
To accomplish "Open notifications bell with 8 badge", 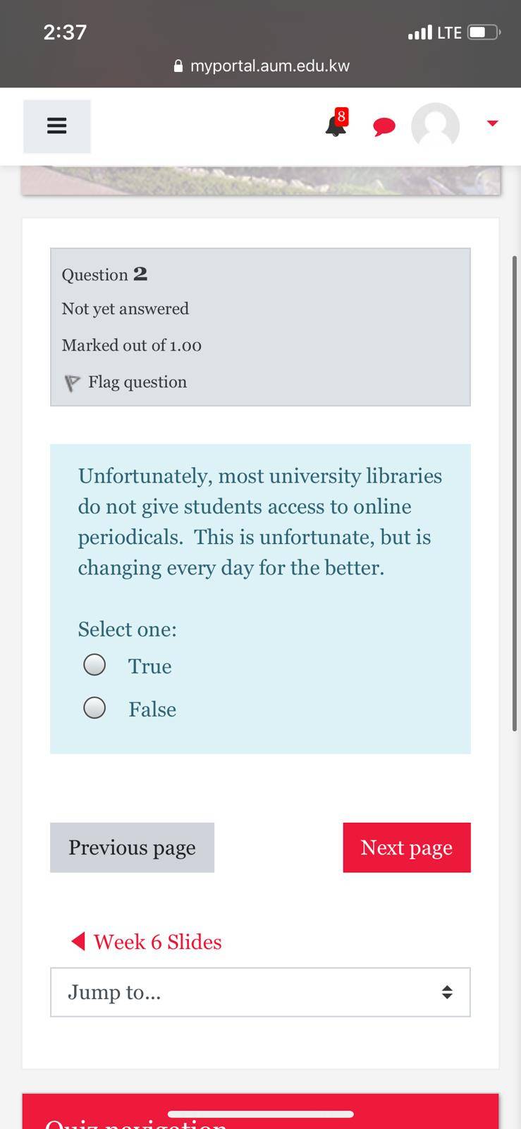I will (x=336, y=123).
